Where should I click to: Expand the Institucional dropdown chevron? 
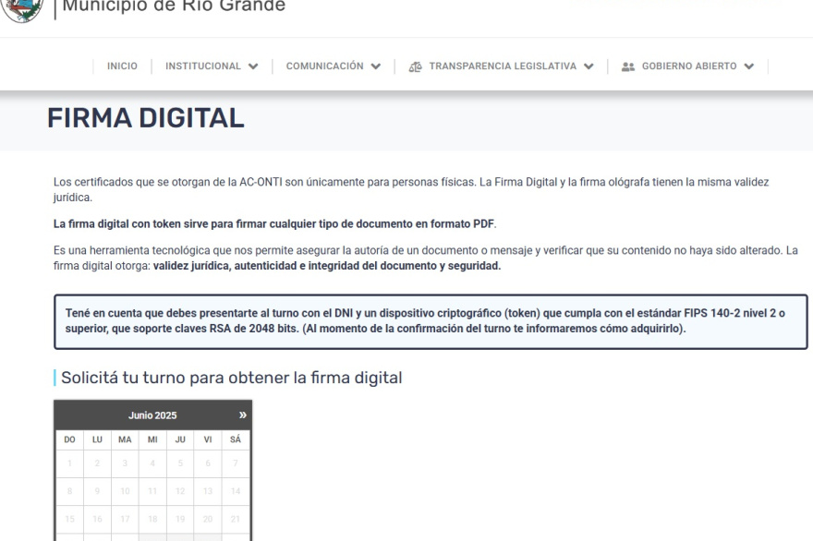click(x=253, y=66)
